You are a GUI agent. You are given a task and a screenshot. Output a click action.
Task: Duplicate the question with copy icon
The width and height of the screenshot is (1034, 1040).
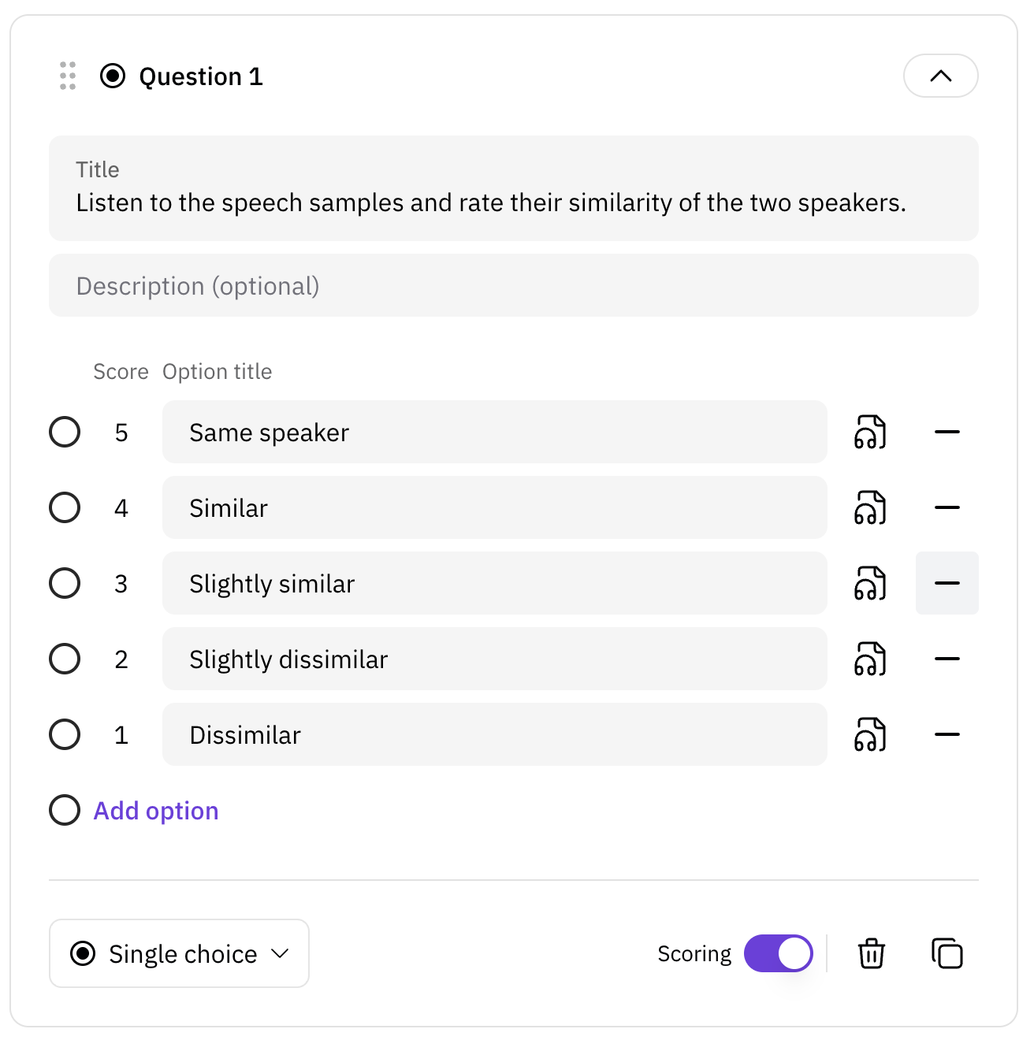[x=947, y=953]
